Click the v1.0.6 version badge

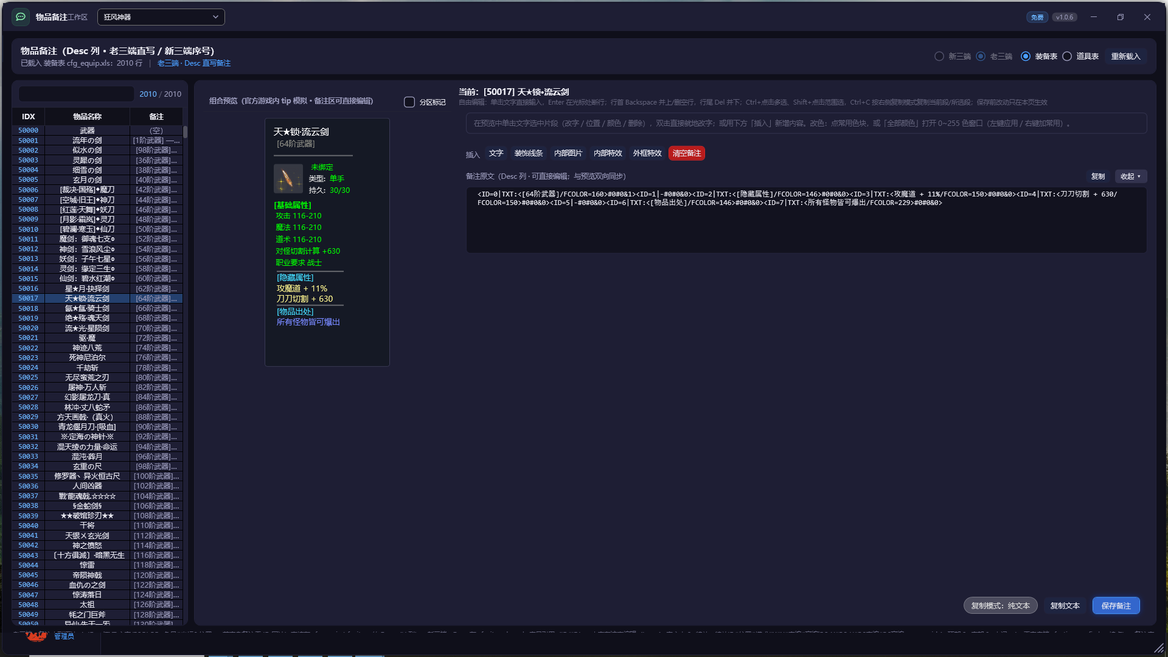(1065, 17)
